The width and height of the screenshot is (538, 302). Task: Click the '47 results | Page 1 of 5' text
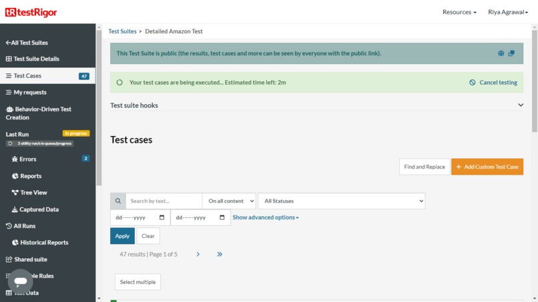tap(148, 254)
